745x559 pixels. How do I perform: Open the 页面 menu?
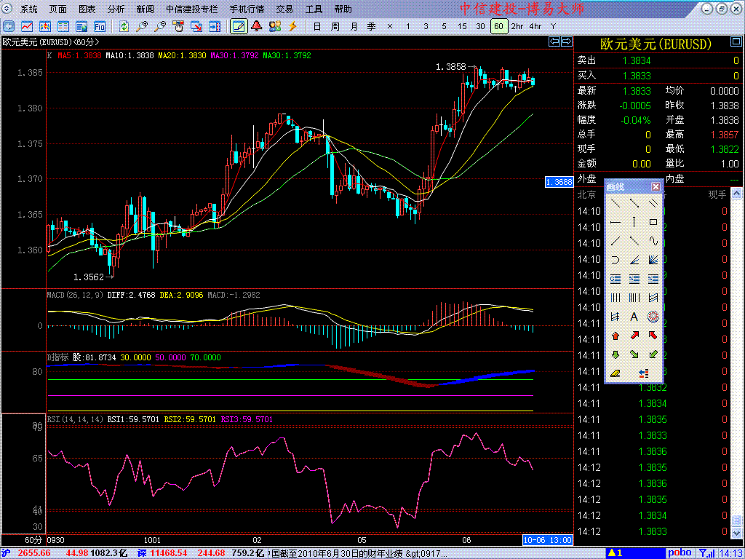click(58, 9)
